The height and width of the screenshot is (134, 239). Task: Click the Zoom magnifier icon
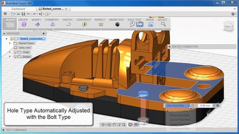pos(124,125)
